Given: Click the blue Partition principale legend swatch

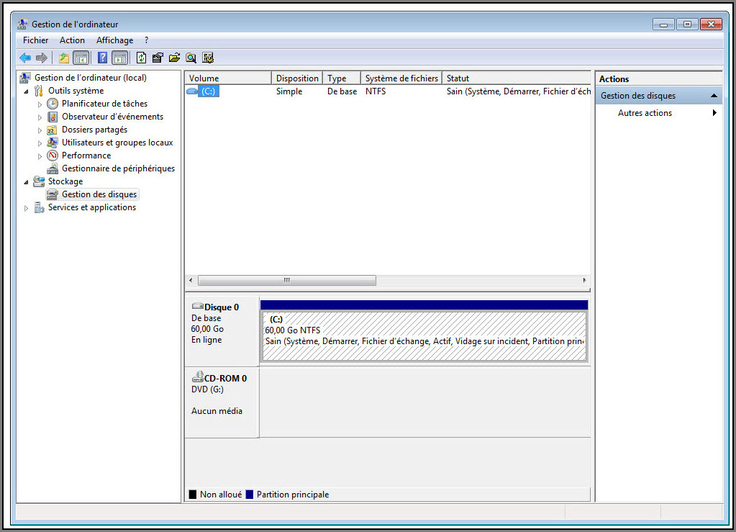Looking at the screenshot, I should [250, 495].
